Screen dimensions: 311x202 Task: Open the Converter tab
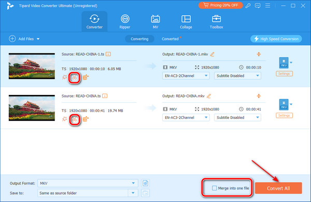pos(94,21)
